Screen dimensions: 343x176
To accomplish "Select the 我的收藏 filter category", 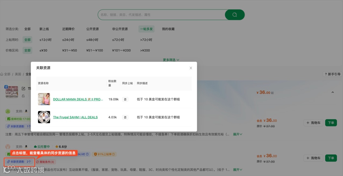I will 168,29.
